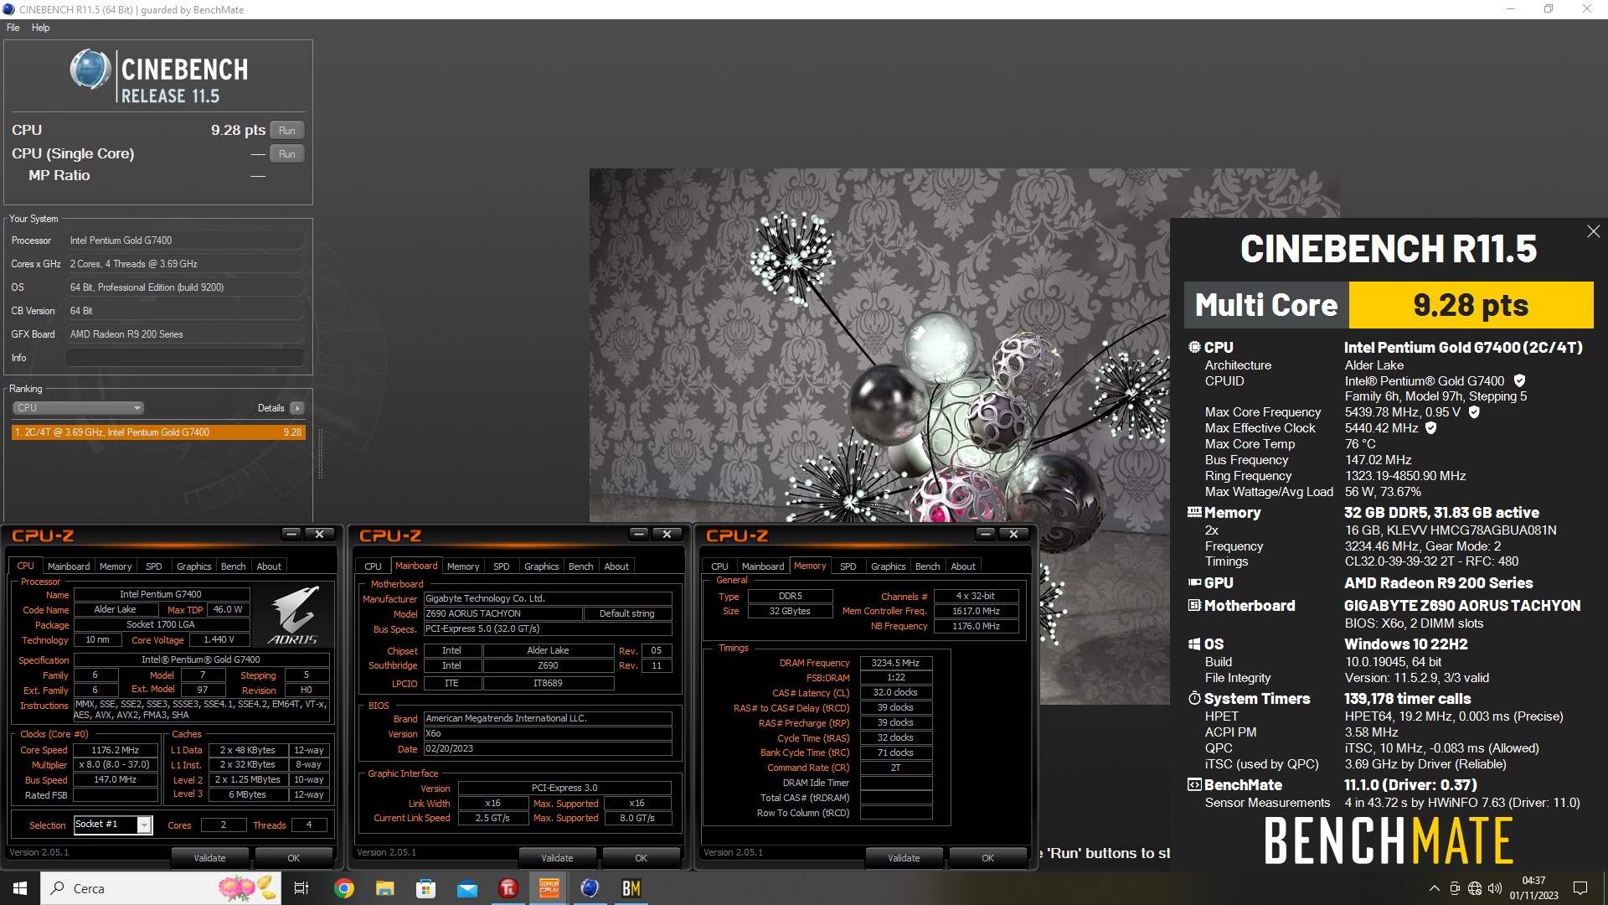Click the Max Core Frequency verified shield
This screenshot has height=905, width=1608.
1474,412
